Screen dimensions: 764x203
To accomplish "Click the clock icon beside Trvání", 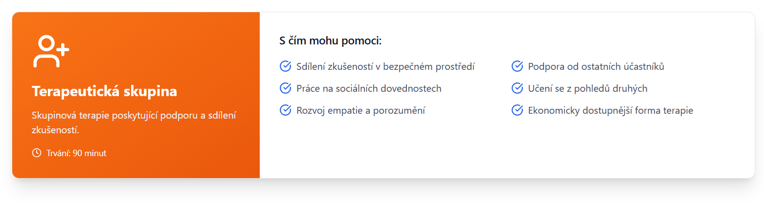I will [x=36, y=153].
